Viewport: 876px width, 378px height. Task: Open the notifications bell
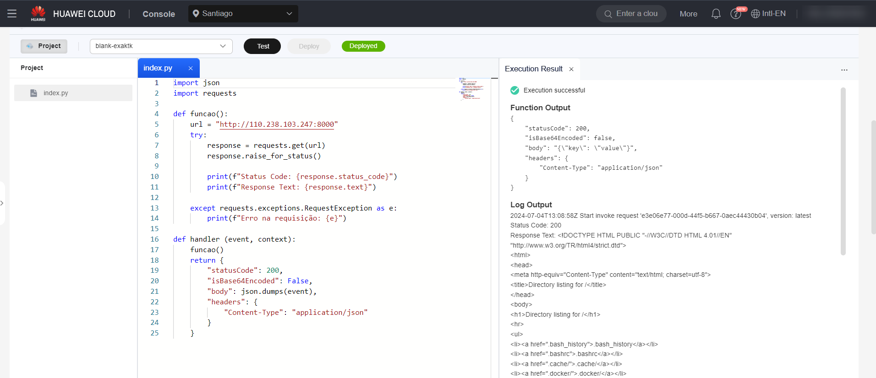click(x=716, y=14)
